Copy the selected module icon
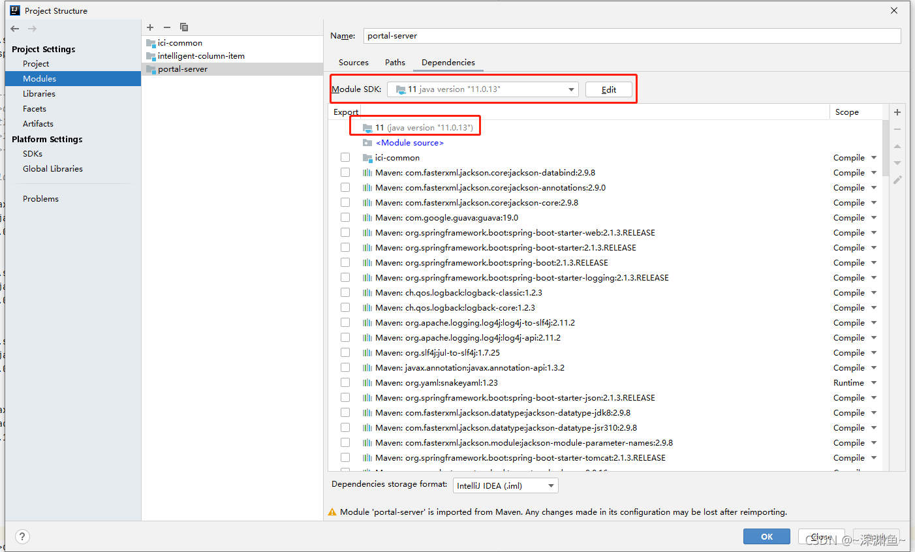Screen dimensions: 915x552 pos(184,27)
